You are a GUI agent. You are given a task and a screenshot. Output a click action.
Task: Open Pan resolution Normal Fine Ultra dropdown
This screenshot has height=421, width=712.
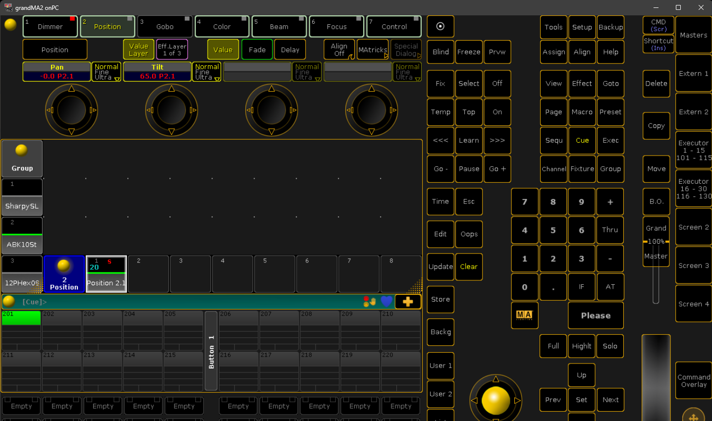[x=107, y=72]
